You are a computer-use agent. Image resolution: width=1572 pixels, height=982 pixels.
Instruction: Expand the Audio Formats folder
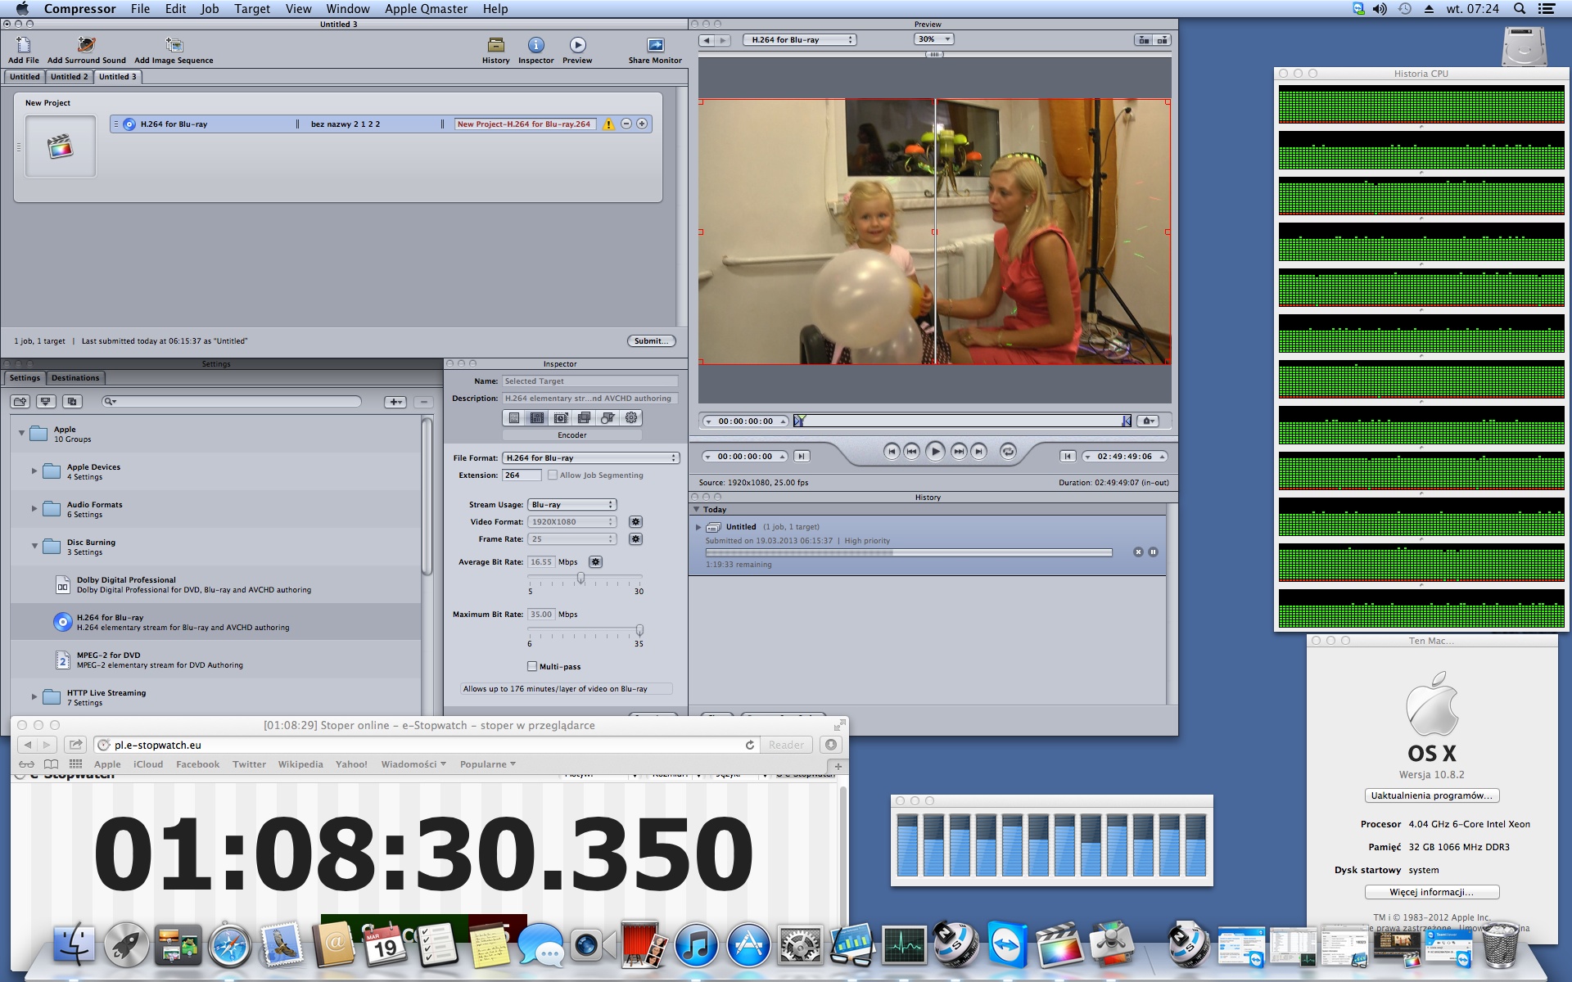coord(34,508)
